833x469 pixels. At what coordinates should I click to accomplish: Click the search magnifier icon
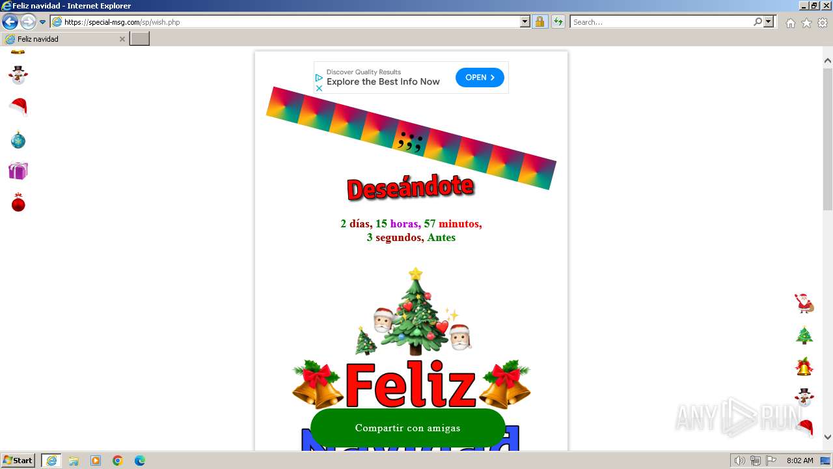tap(758, 22)
